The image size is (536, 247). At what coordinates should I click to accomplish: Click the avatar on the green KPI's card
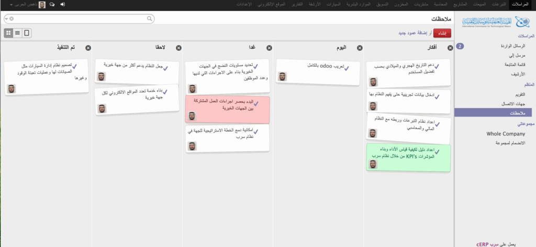click(x=373, y=164)
